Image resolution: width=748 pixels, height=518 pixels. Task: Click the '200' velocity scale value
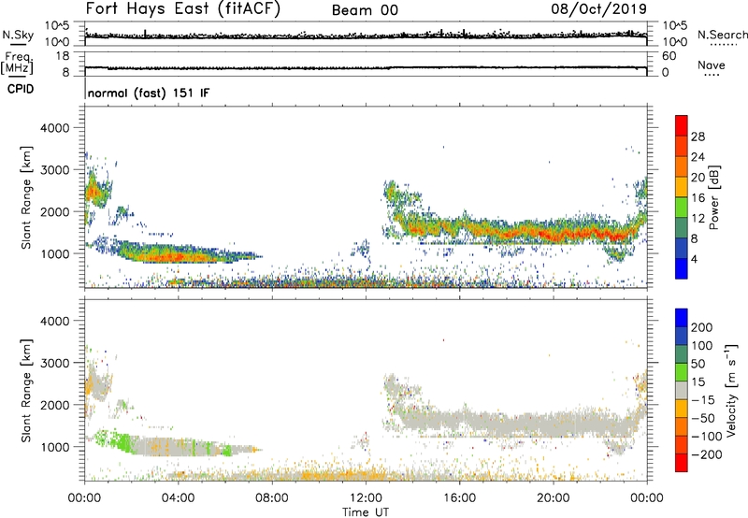point(702,327)
